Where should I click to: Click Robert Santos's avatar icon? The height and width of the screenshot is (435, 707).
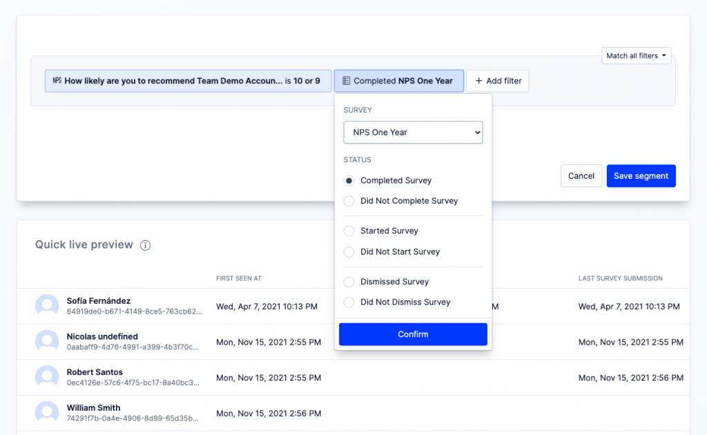tap(47, 377)
